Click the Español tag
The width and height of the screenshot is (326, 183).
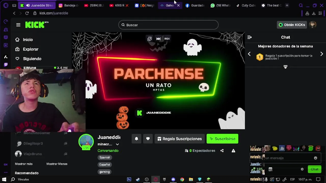tap(105, 164)
